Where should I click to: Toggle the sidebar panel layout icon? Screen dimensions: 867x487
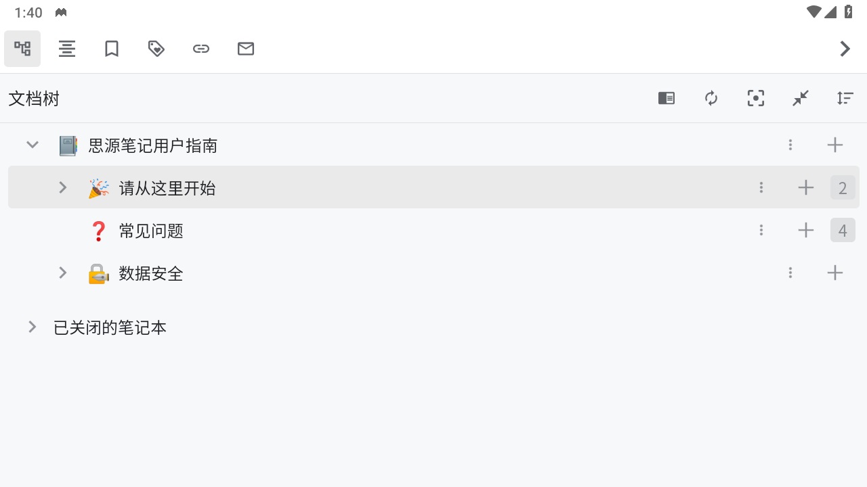pos(667,99)
